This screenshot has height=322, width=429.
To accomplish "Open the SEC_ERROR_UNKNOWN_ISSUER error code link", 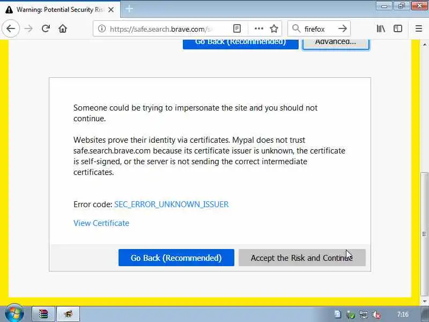I will pos(171,204).
